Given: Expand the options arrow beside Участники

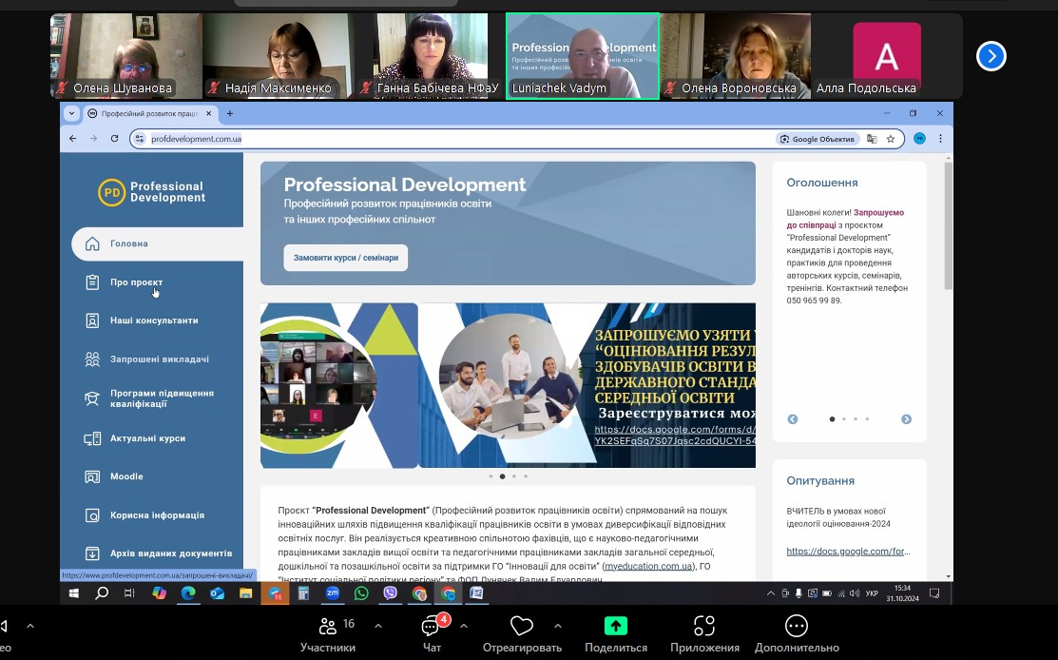Looking at the screenshot, I should 378,627.
